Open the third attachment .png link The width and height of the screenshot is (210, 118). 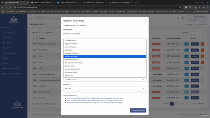point(94,103)
